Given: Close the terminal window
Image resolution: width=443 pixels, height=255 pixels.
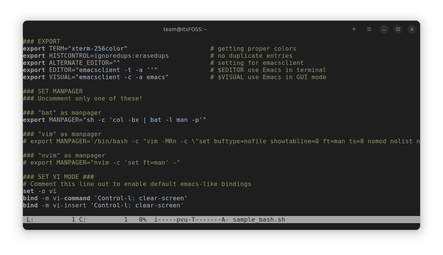Looking at the screenshot, I should (412, 29).
